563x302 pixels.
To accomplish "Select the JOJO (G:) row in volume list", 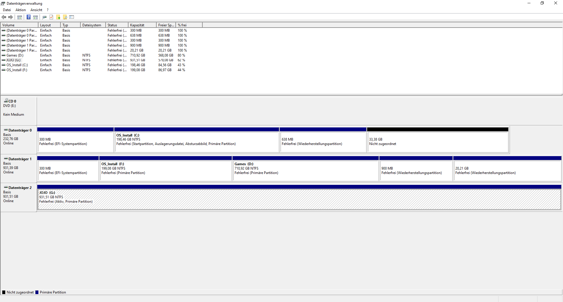I will (x=101, y=60).
